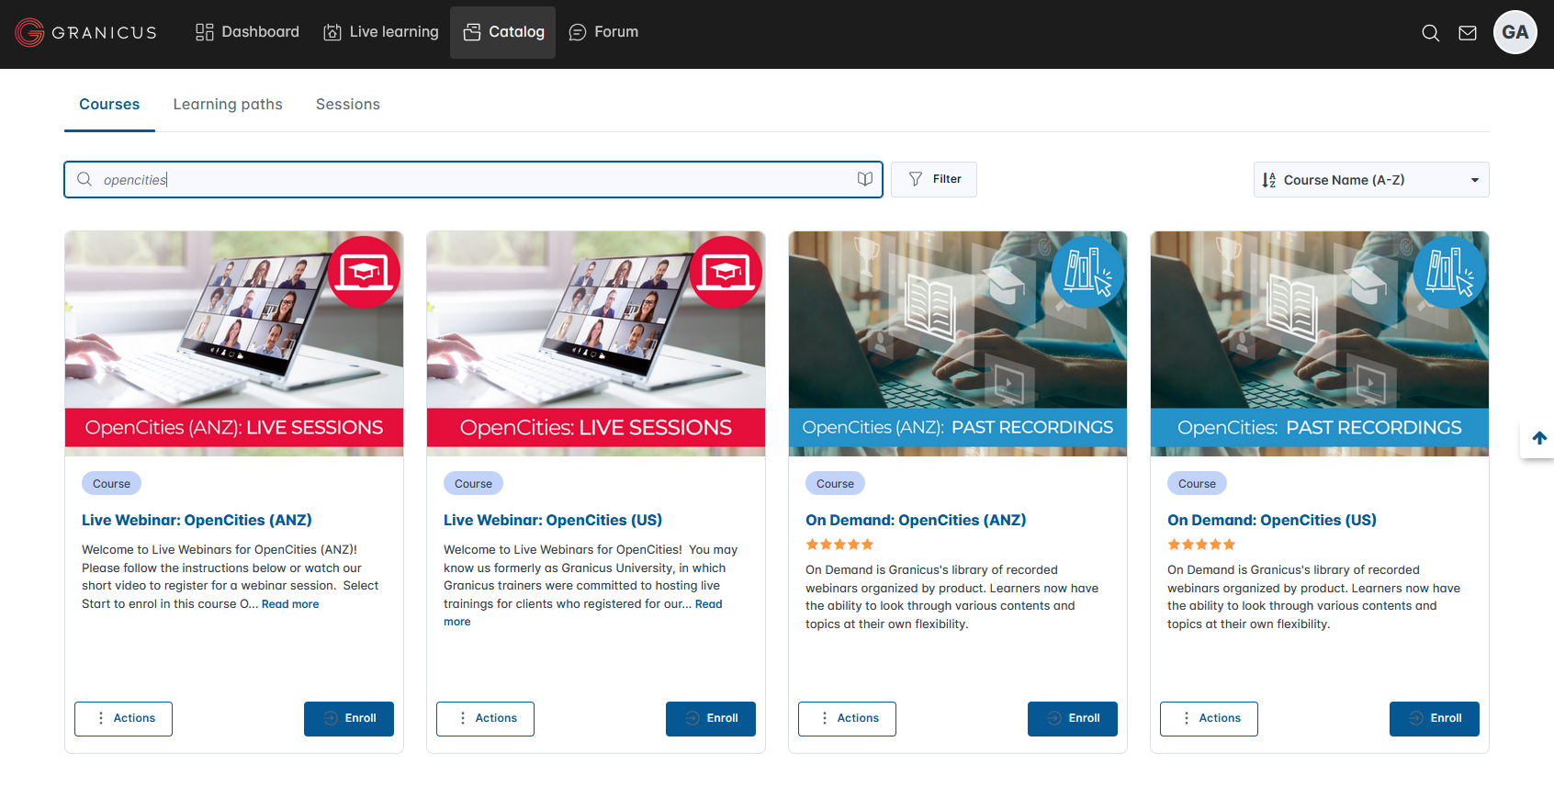
Task: Open the Dashboard nav item
Action: (247, 32)
